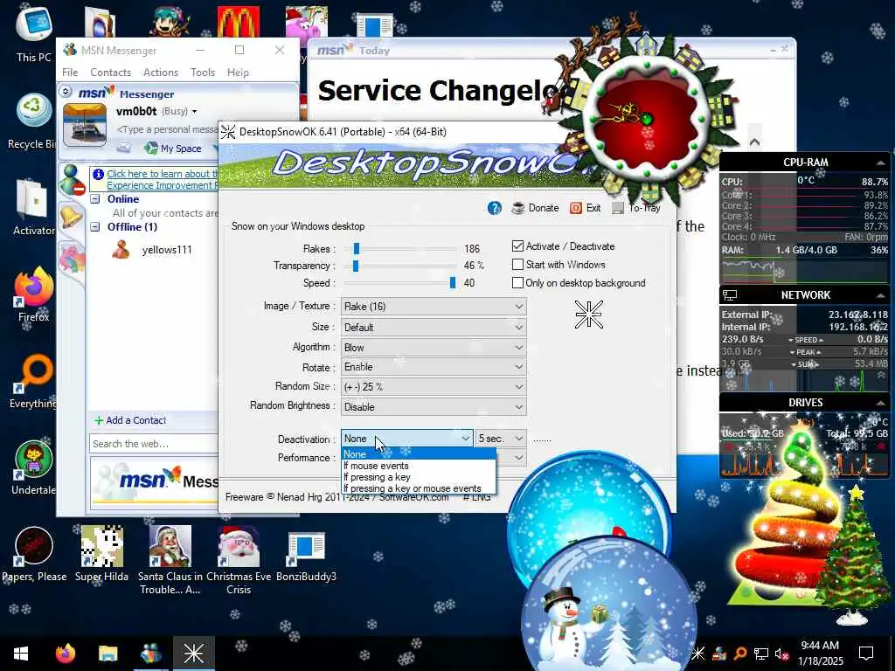The image size is (895, 671).
Task: Toggle the Activate / Deactivate checkbox
Action: pyautogui.click(x=517, y=246)
